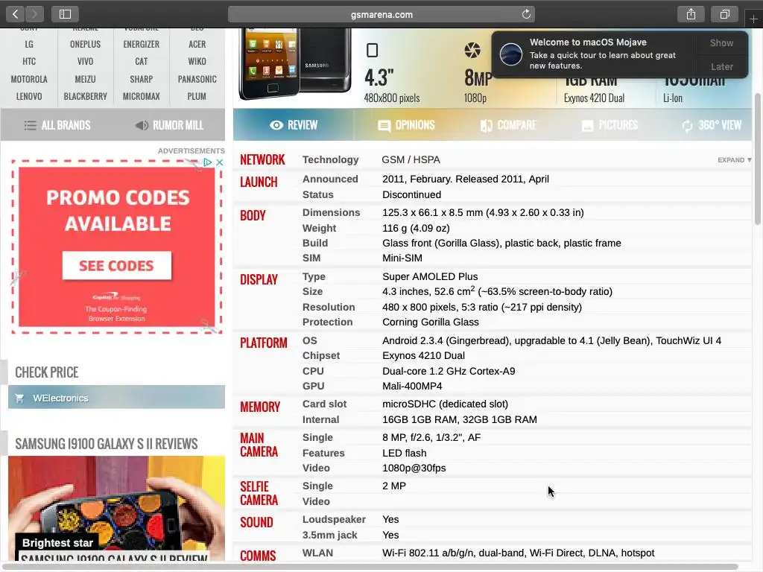Open Lenovo brand link

tap(29, 96)
